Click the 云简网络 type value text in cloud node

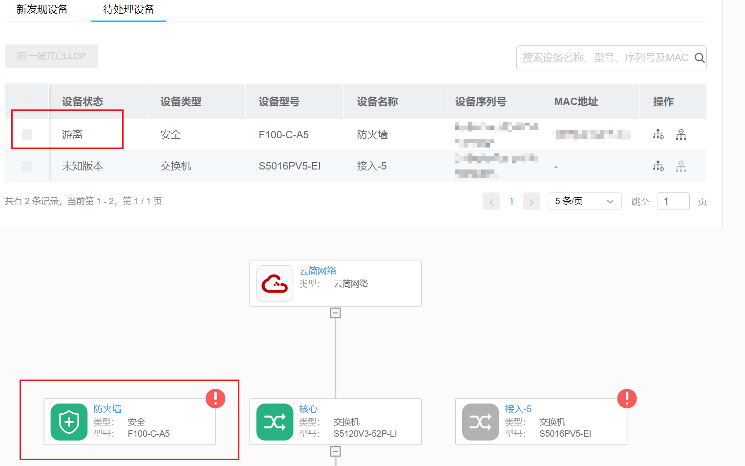tap(351, 284)
